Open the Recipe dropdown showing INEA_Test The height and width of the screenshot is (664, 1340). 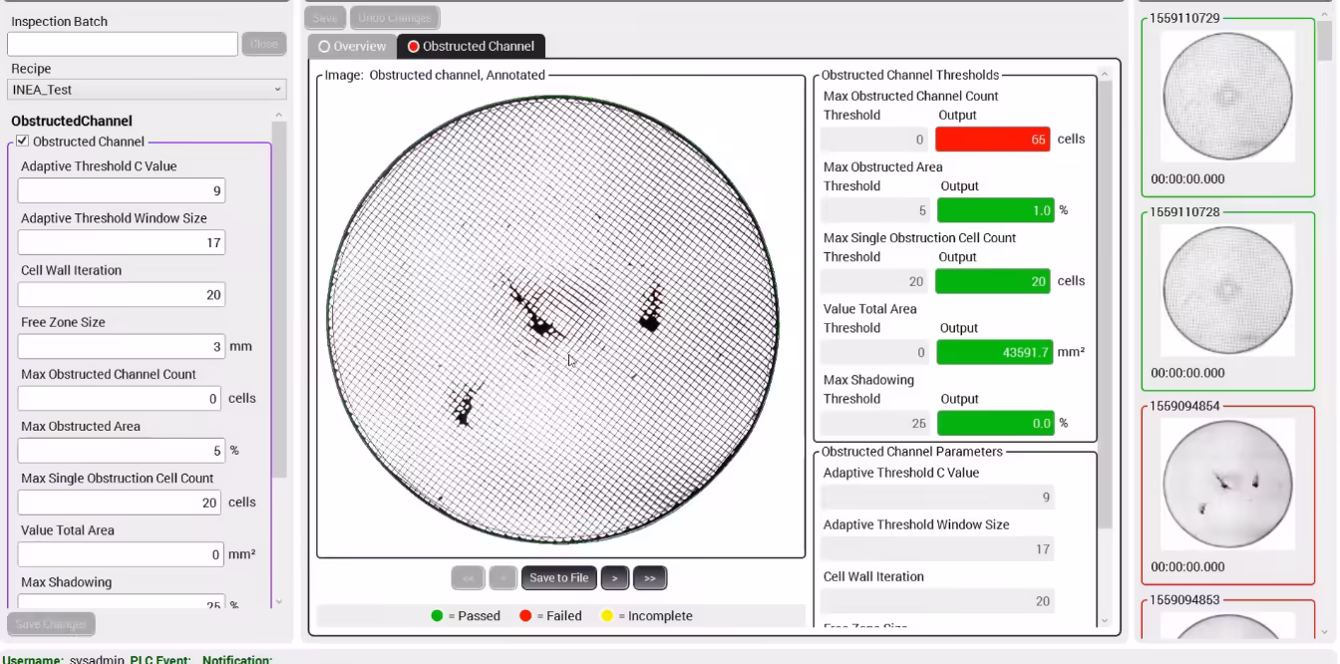(x=146, y=89)
